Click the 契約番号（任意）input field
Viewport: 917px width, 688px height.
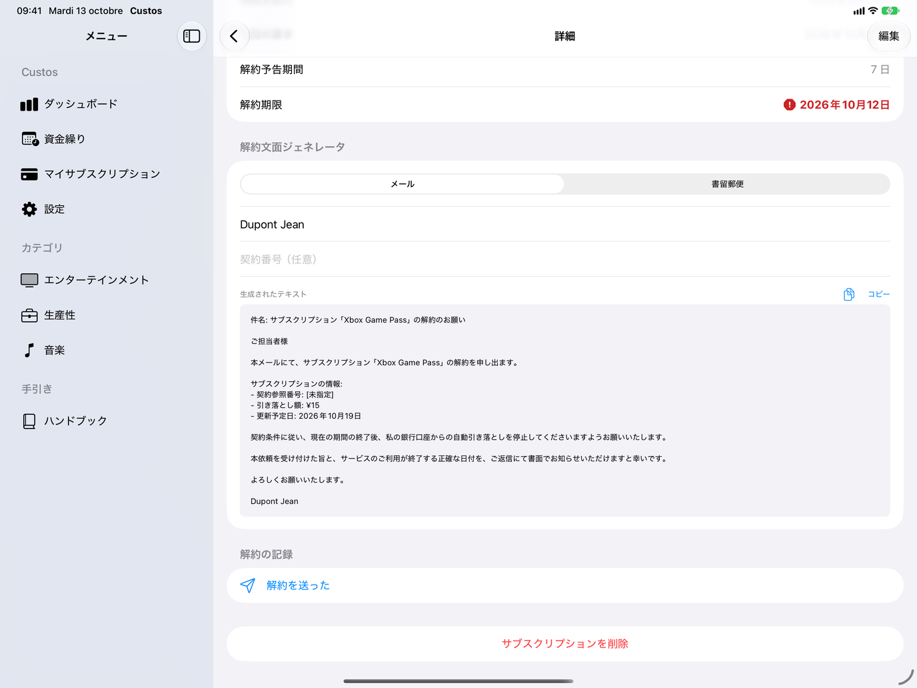click(x=565, y=259)
